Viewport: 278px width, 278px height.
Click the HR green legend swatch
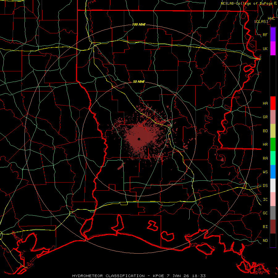(273, 144)
